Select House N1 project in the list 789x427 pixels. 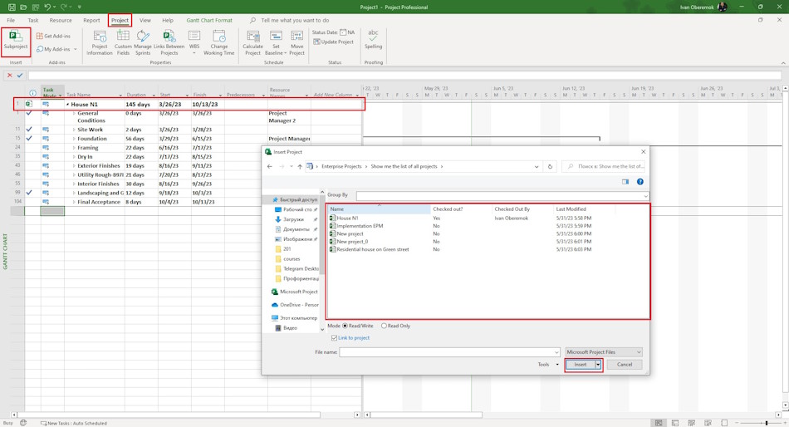(x=348, y=218)
